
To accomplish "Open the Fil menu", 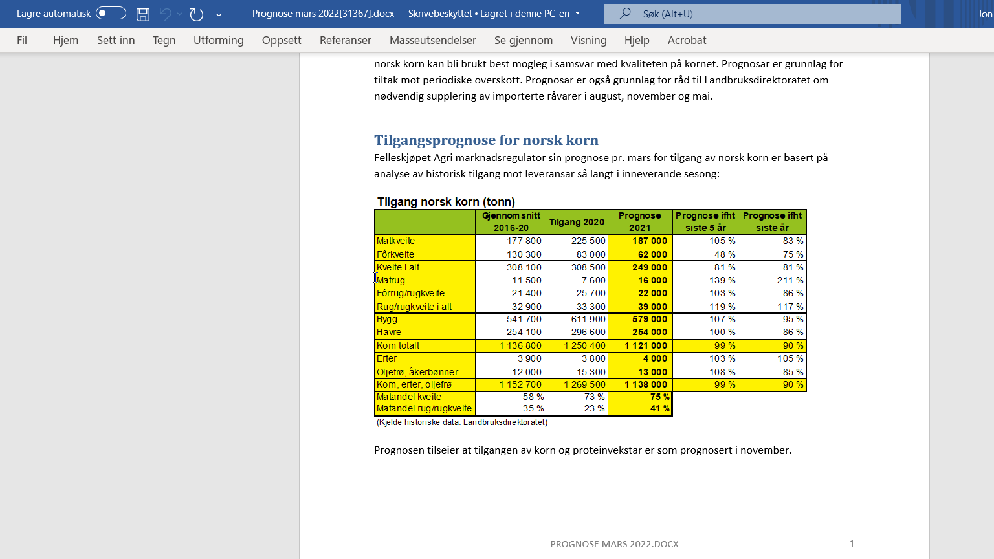I will coord(22,40).
